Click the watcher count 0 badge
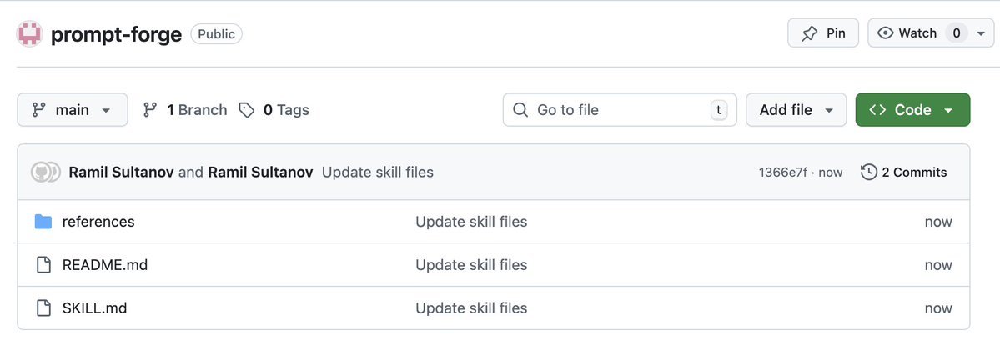The height and width of the screenshot is (346, 1000). pyautogui.click(x=957, y=33)
